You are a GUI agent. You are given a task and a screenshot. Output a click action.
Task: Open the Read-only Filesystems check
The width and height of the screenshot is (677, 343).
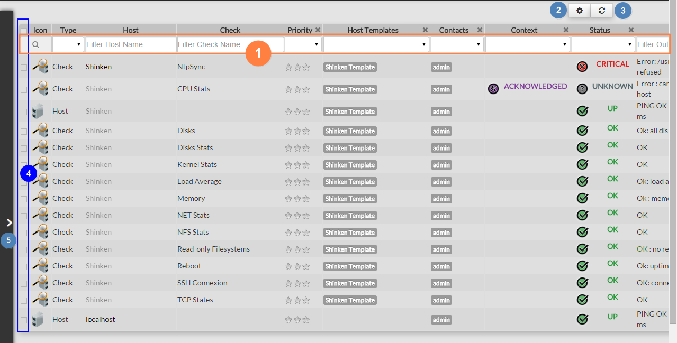tap(213, 249)
